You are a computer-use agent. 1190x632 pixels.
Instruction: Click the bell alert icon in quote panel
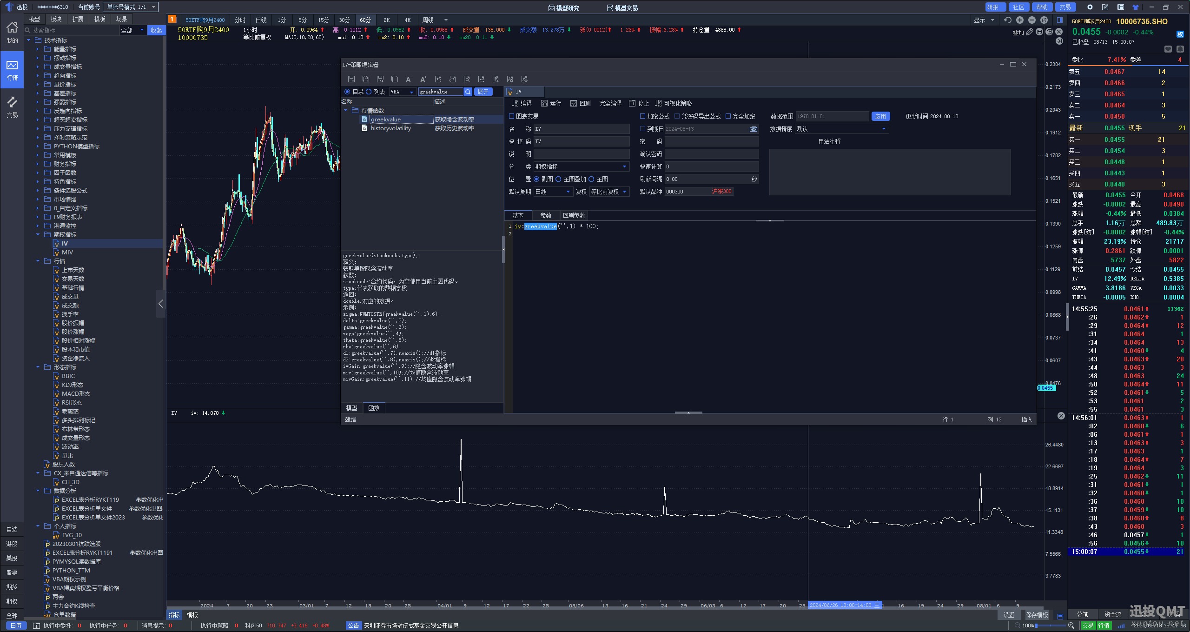coord(1180,49)
